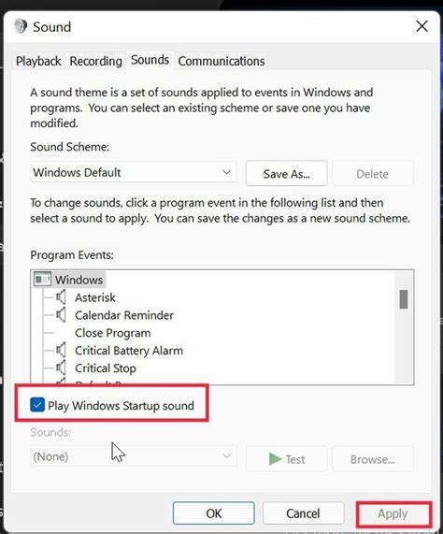Uncheck Play Windows Startup sound checkbox
Screen dimensions: 443x534
37,405
